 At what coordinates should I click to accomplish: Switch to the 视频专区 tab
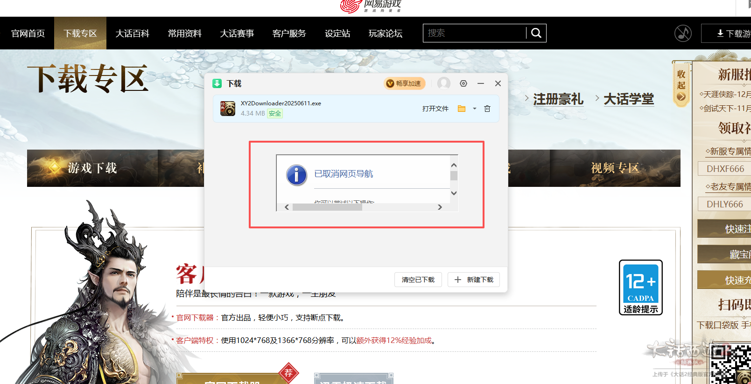[x=615, y=168]
